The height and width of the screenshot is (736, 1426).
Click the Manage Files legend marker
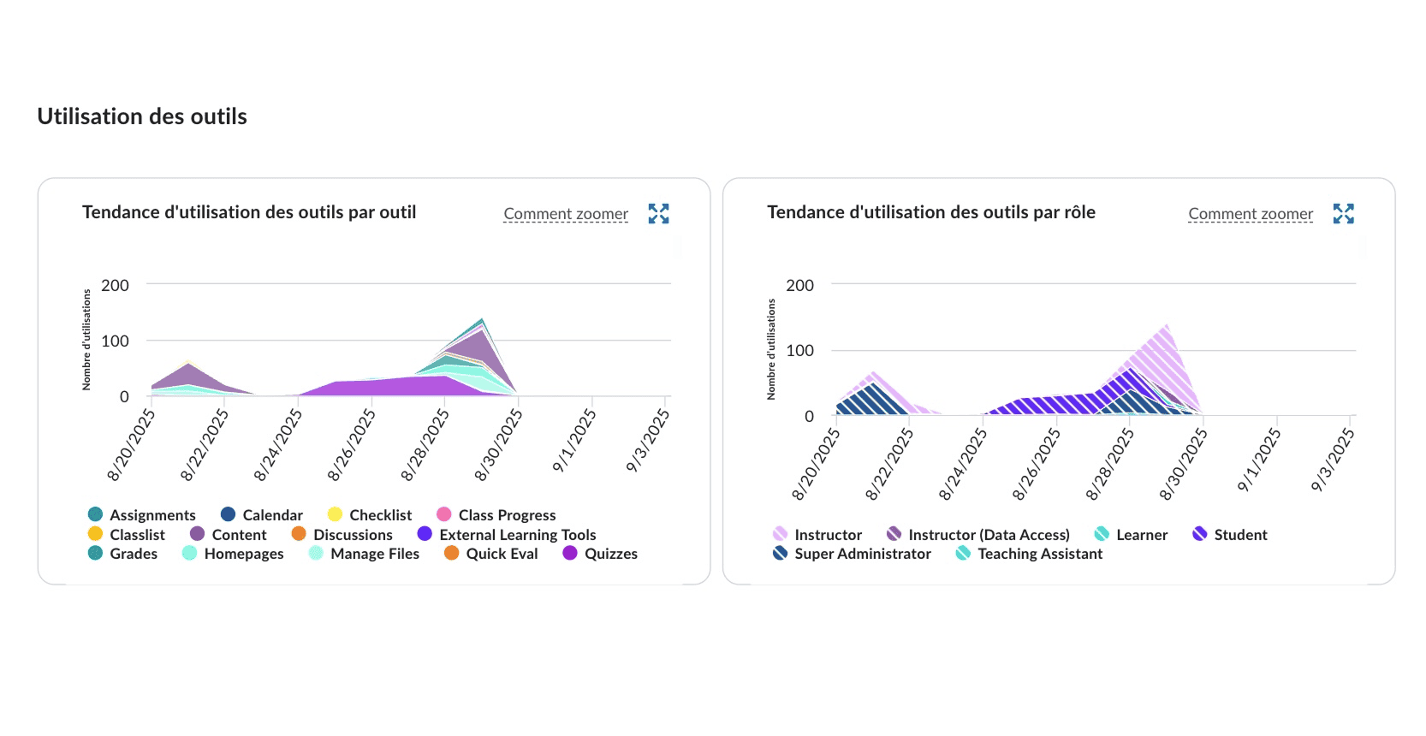pos(317,553)
